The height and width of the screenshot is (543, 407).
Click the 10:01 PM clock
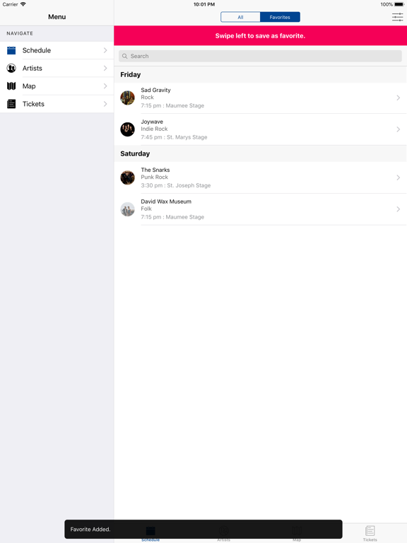pos(204,4)
